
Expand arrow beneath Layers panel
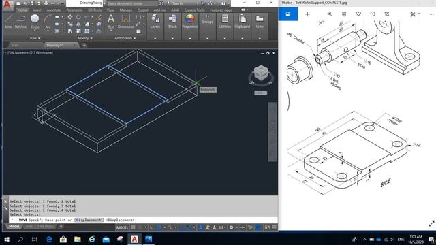click(155, 38)
